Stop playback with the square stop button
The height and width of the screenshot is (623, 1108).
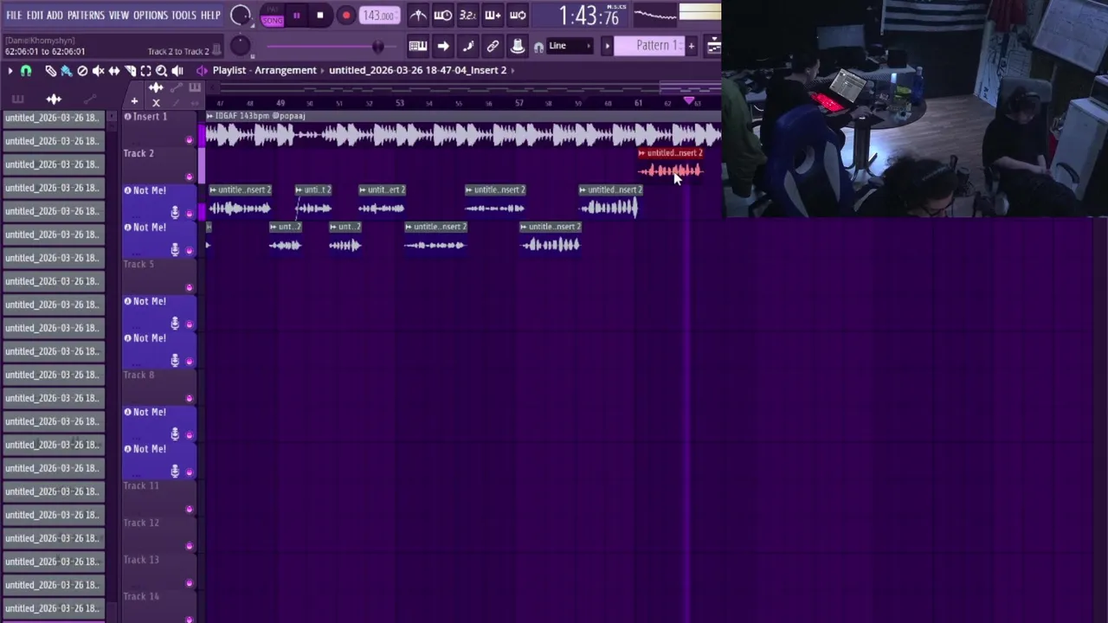[320, 15]
